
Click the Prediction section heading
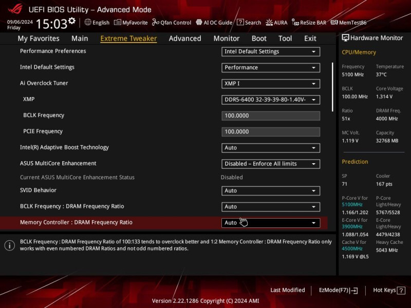[355, 162]
